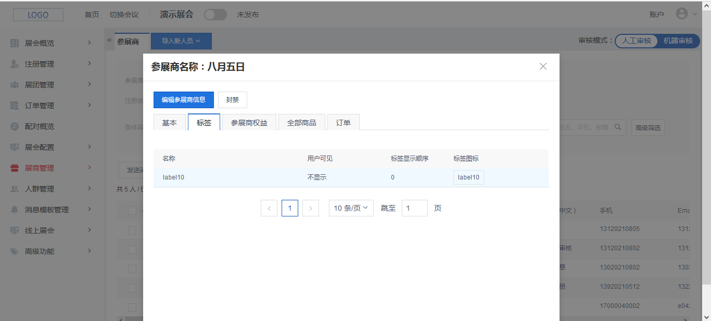Click 编辑参展商信息 button
711x321 pixels.
(x=184, y=100)
